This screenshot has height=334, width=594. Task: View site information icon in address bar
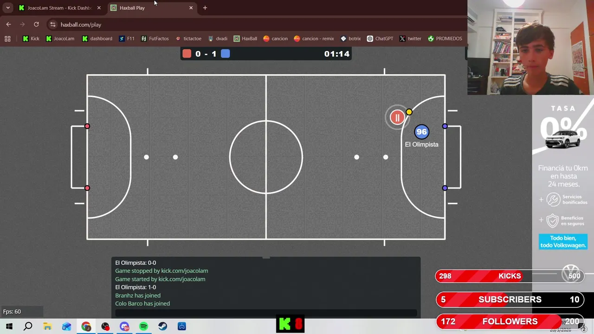pos(53,25)
